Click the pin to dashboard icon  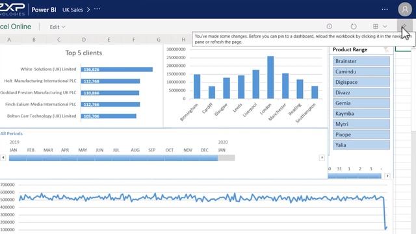point(404,26)
